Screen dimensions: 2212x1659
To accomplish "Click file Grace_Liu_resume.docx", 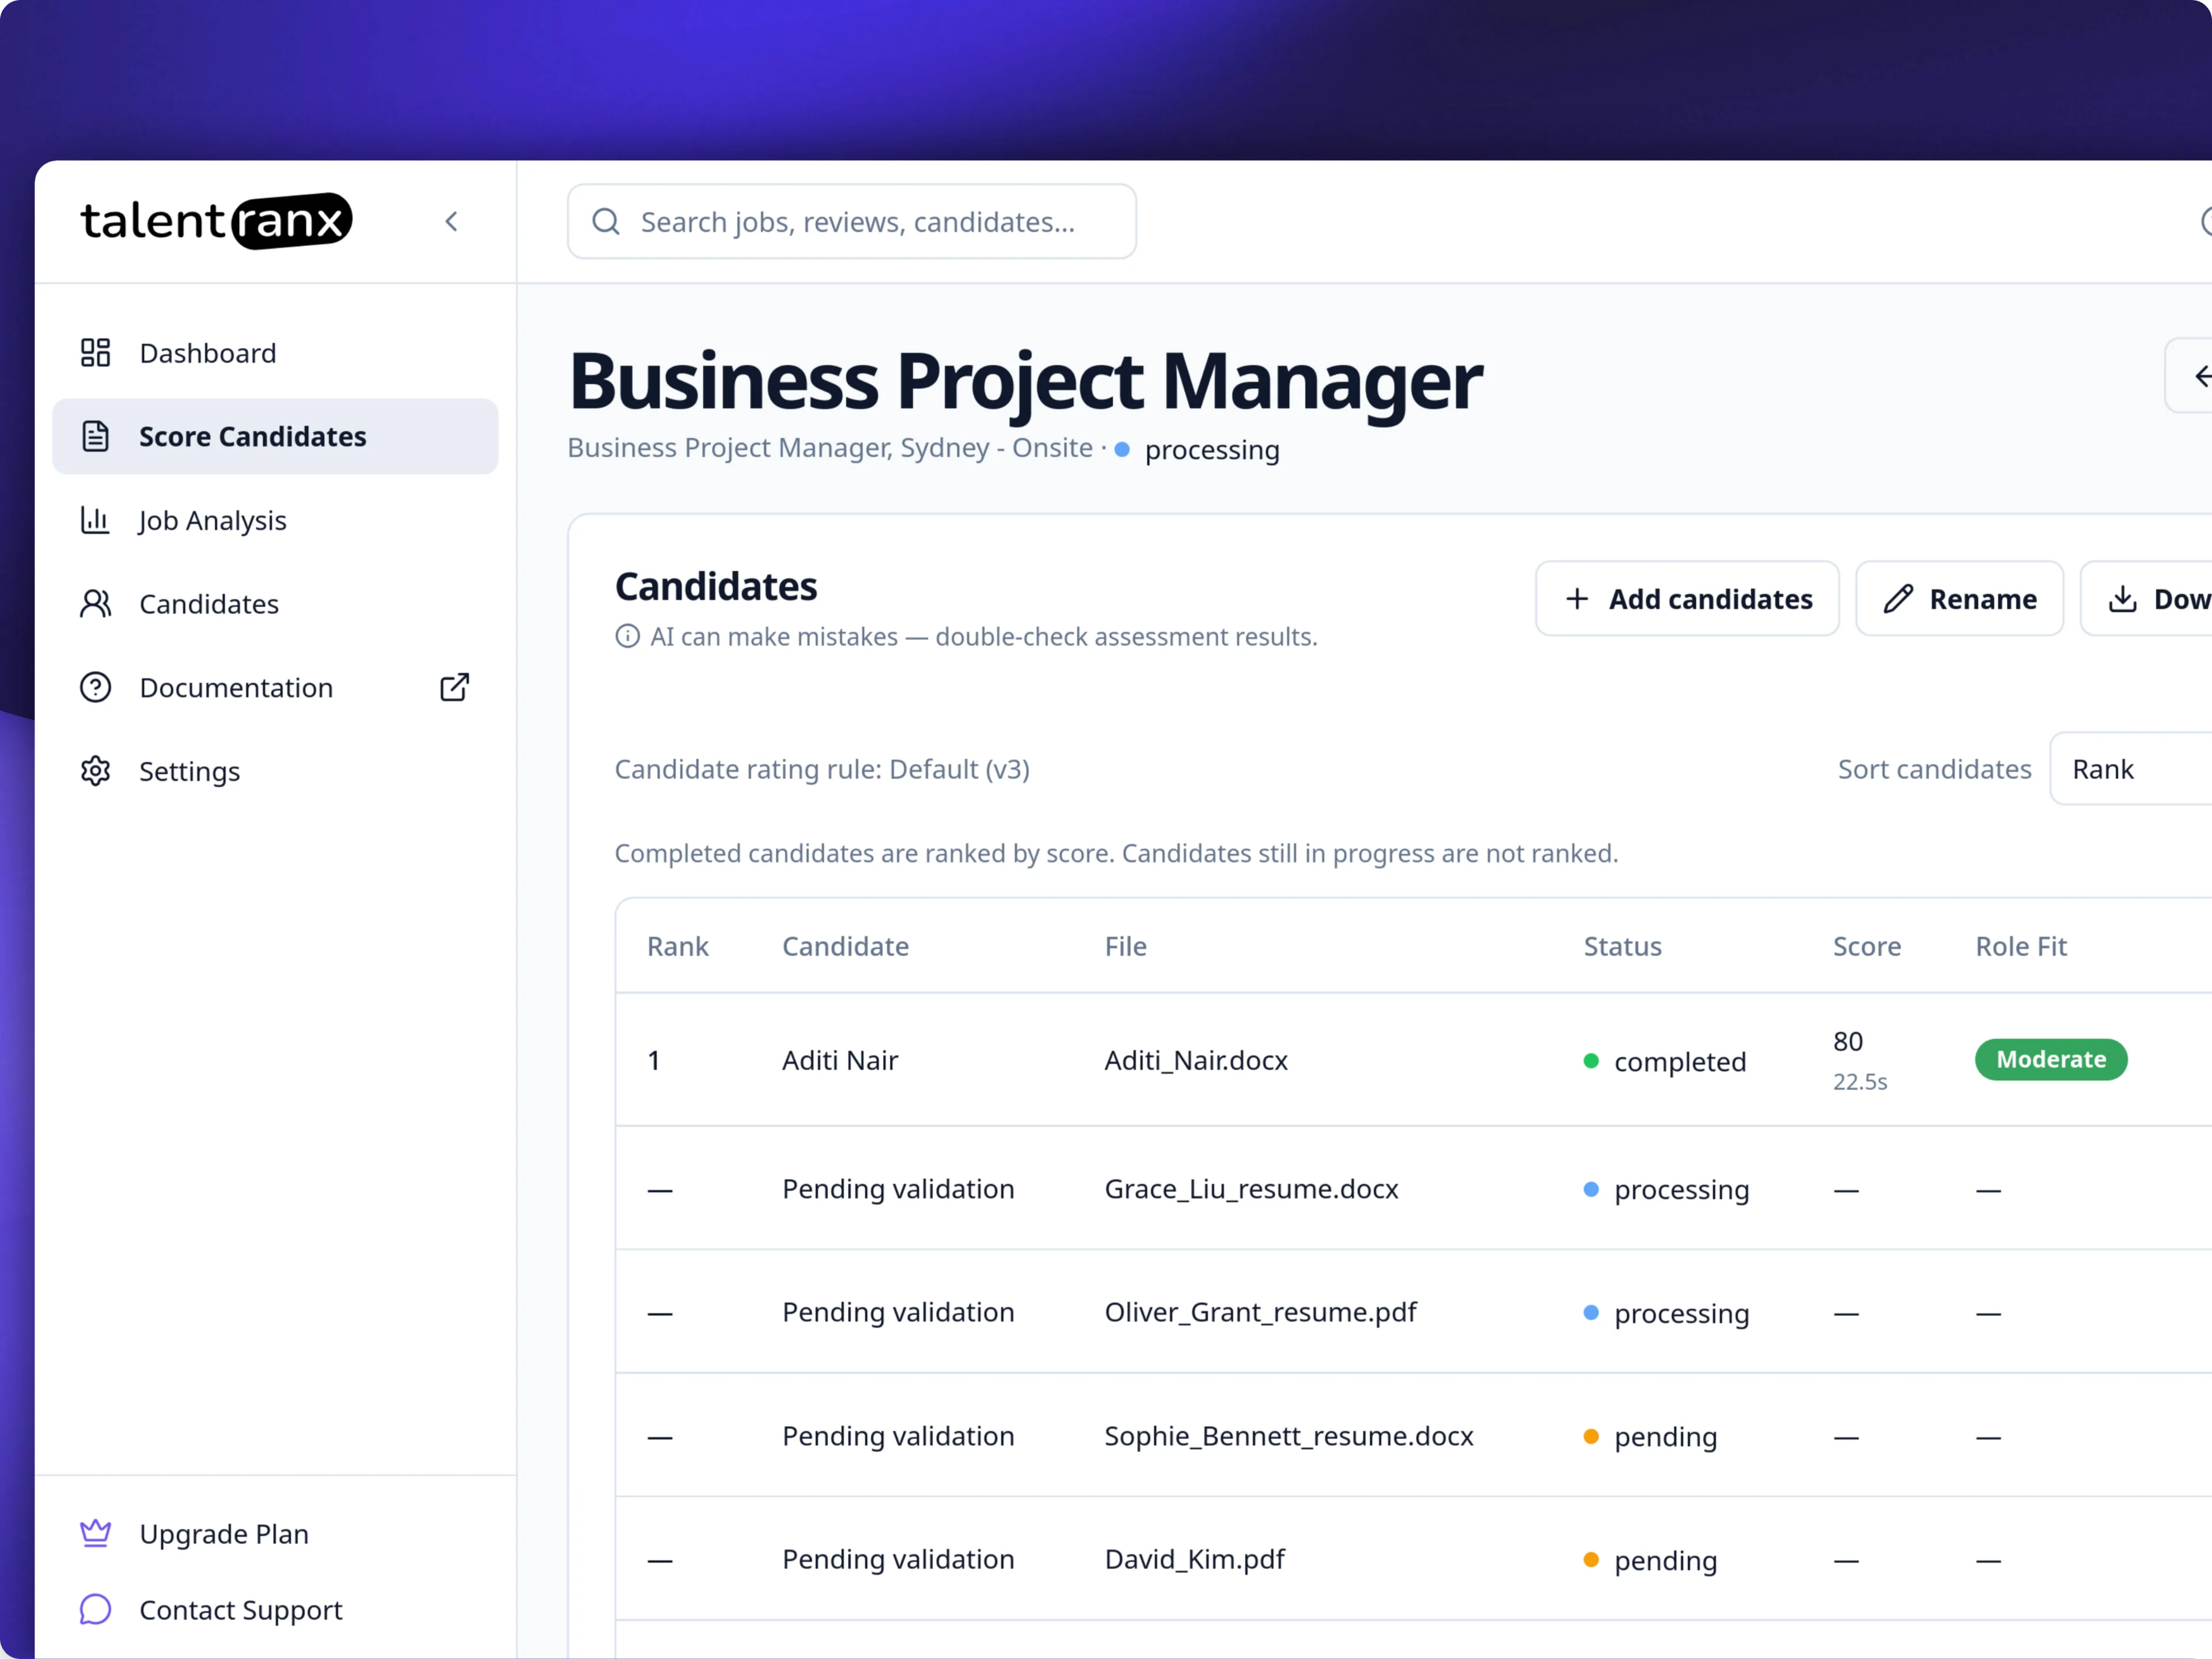I will click(x=1251, y=1190).
